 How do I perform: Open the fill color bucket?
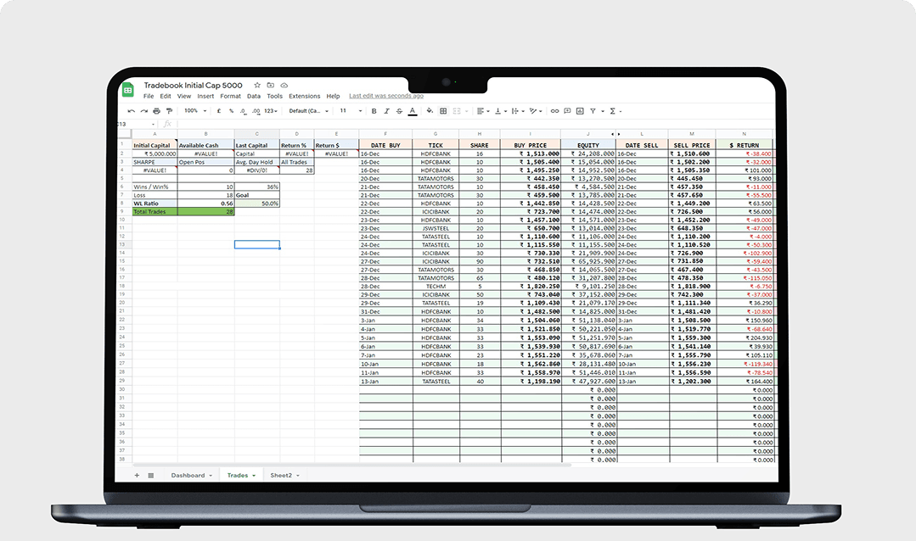[430, 111]
